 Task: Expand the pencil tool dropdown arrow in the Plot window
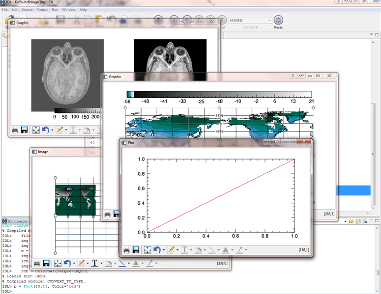click(177, 250)
